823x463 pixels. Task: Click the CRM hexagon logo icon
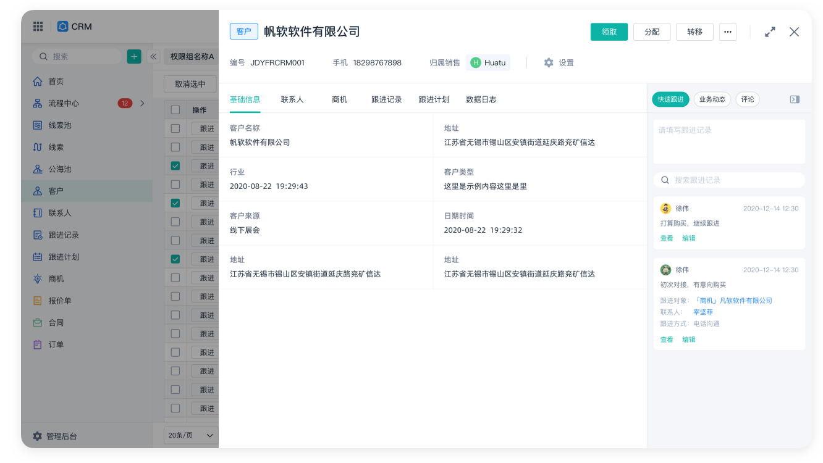[62, 27]
